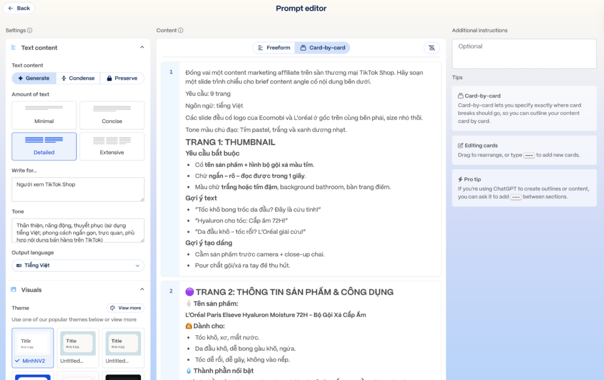
Task: Select the Condense text content mode
Action: (x=78, y=78)
